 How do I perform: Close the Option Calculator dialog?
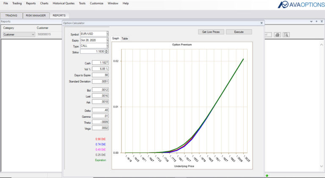[262, 23]
